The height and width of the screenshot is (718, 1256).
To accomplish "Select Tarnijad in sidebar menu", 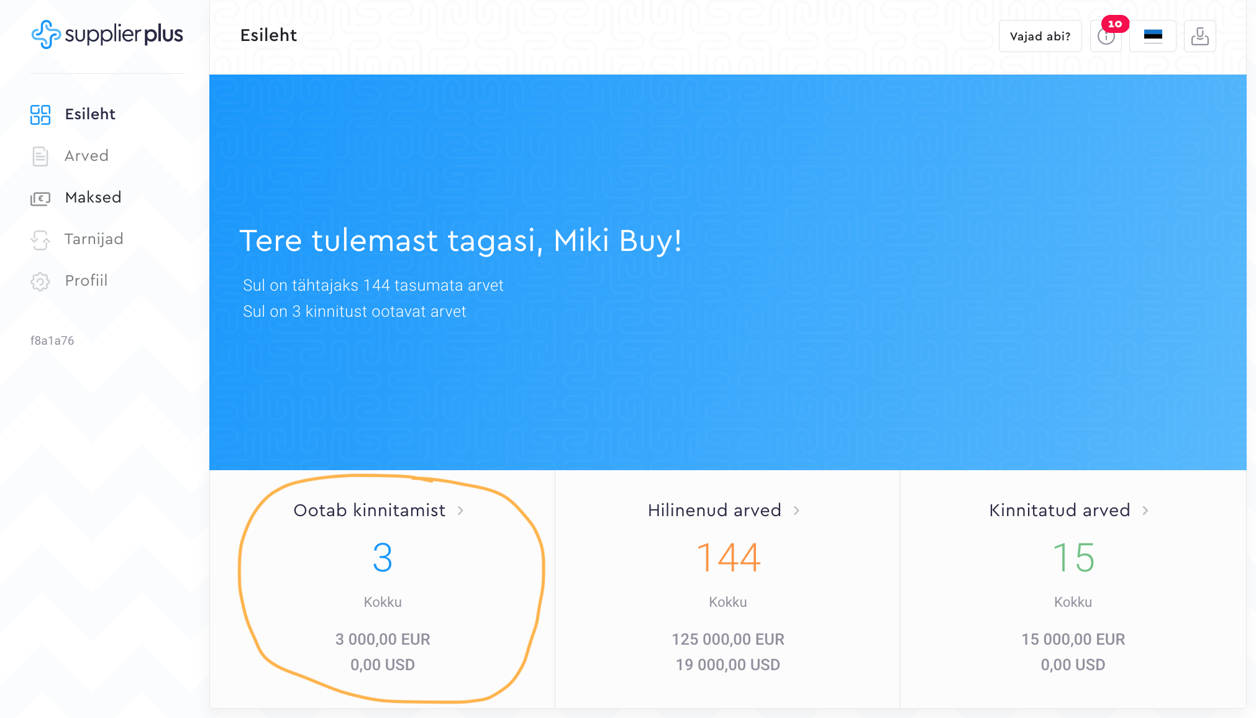I will pos(94,239).
